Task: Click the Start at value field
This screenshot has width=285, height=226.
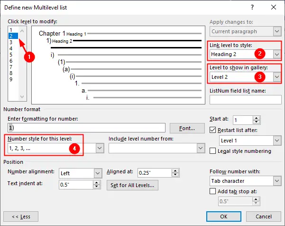Action: coord(243,120)
